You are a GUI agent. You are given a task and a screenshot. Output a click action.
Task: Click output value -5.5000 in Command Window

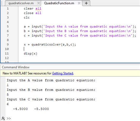pos(41,109)
